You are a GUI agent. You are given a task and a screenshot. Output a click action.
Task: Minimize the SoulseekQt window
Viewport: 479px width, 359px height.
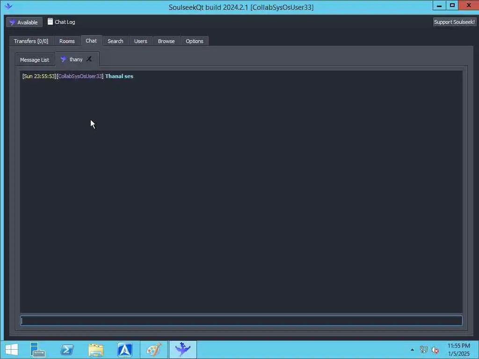(x=439, y=6)
